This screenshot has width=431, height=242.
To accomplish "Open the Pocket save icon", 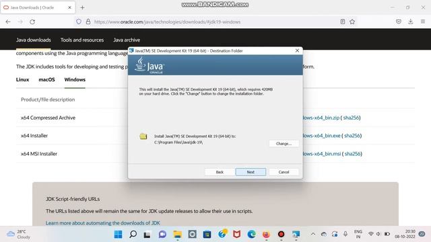I will click(399, 22).
